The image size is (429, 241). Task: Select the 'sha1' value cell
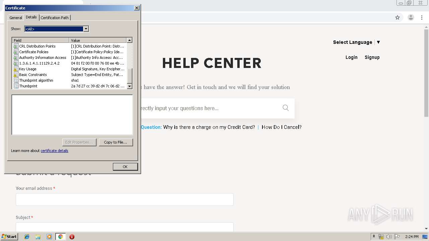(75, 80)
